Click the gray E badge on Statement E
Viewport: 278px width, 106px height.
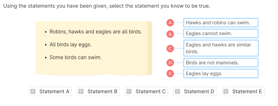226,92
